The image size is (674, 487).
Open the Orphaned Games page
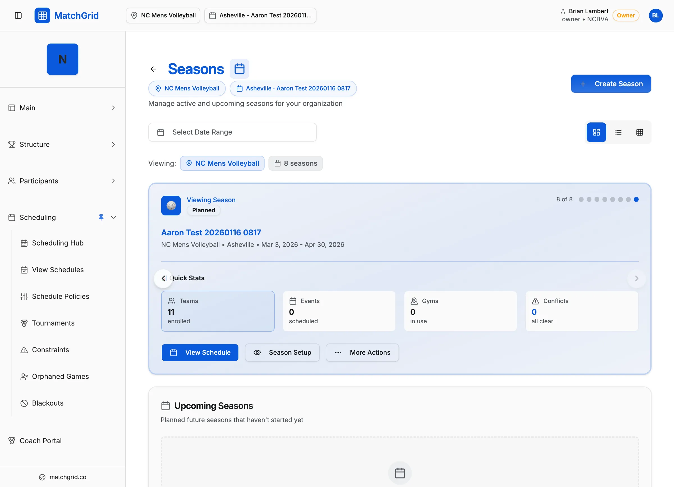pyautogui.click(x=60, y=376)
